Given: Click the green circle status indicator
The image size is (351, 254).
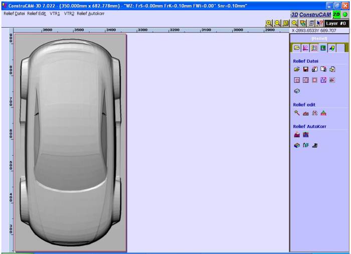Looking at the screenshot, I should pos(345,14).
